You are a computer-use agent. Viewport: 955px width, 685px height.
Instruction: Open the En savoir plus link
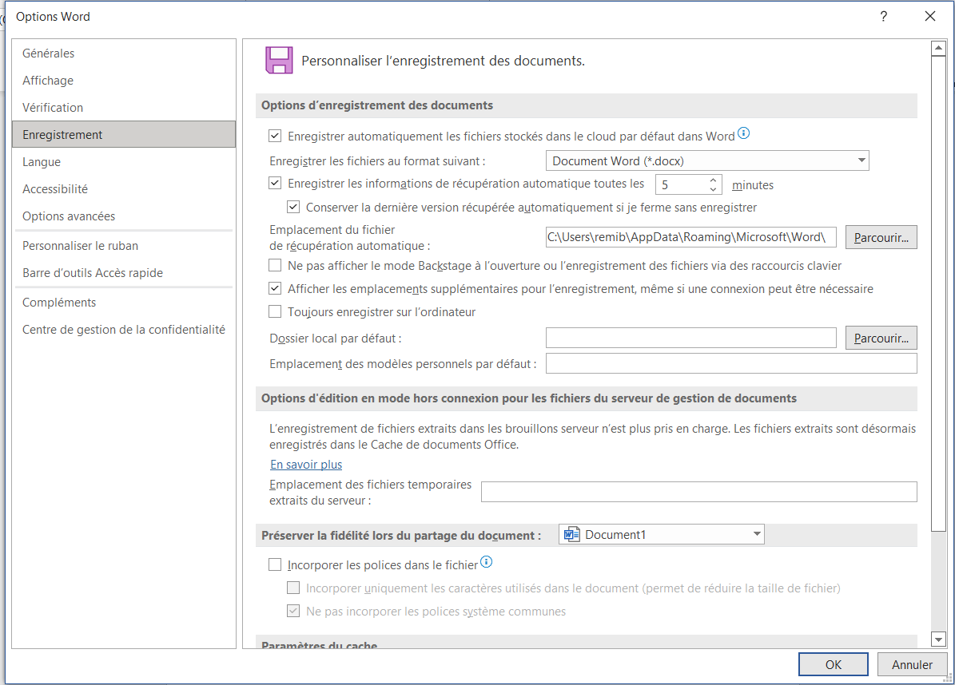click(306, 464)
